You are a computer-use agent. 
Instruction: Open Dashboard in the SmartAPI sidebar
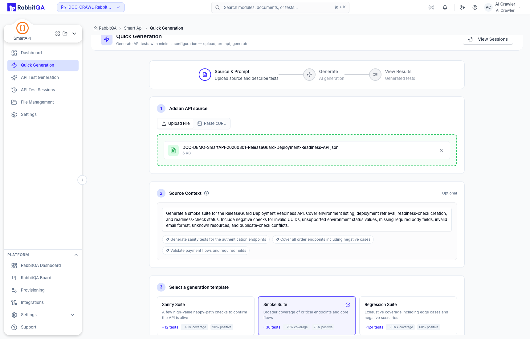click(x=43, y=53)
